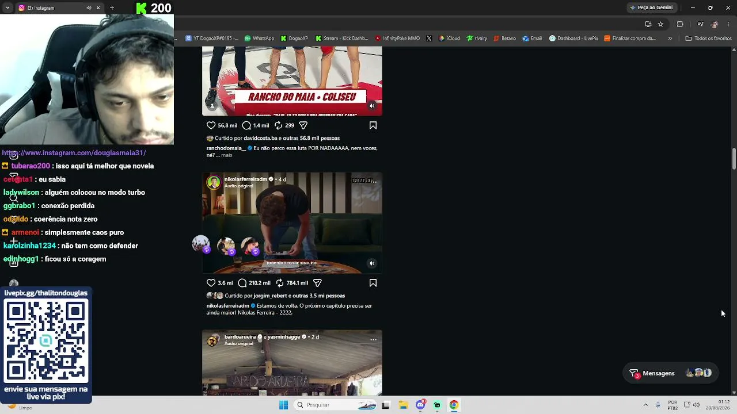Open volume icon in system tray
Viewport: 737px width, 414px height.
coord(696,405)
